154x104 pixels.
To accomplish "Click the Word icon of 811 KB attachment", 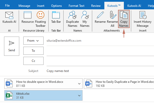I will click(9, 84).
